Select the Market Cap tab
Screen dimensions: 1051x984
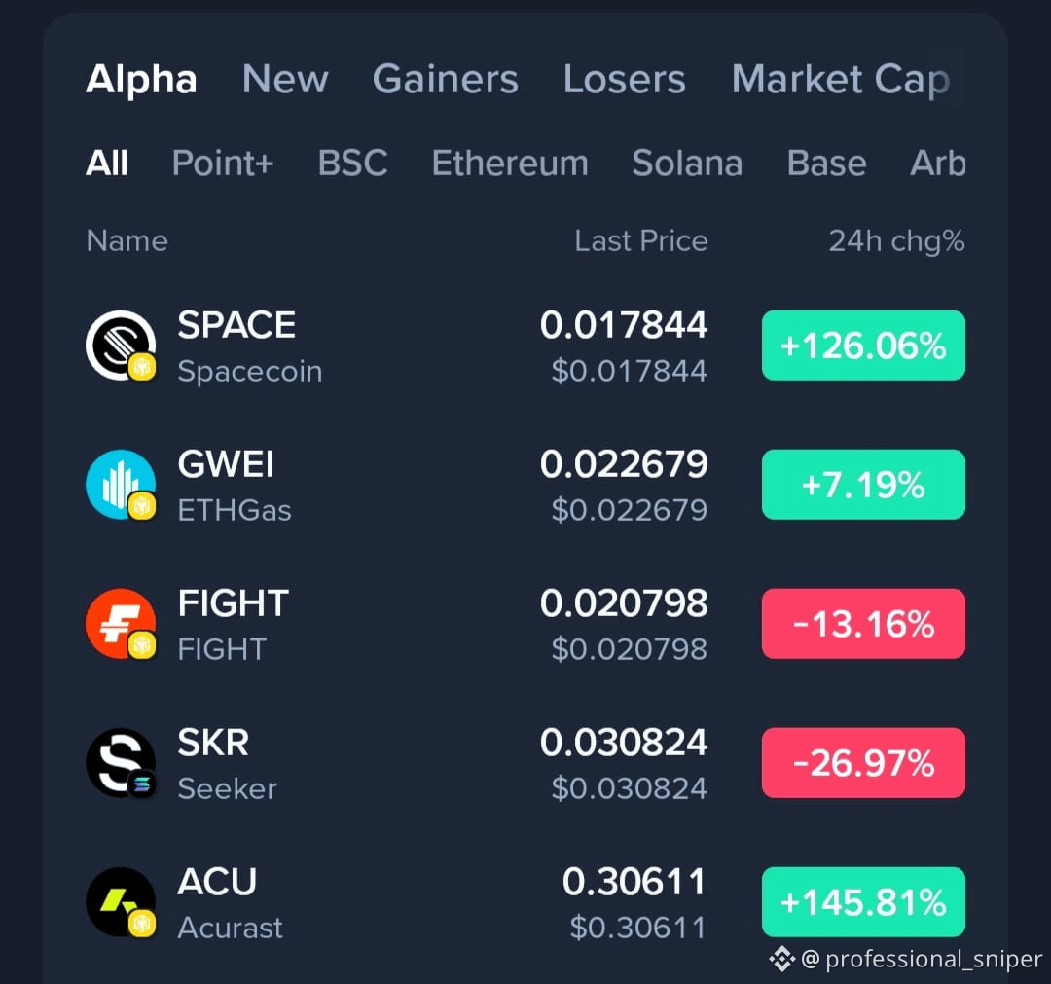tap(840, 79)
